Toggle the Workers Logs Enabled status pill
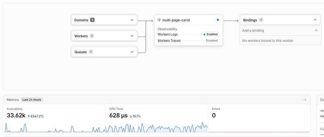The height and width of the screenshot is (137, 324). [x=211, y=34]
